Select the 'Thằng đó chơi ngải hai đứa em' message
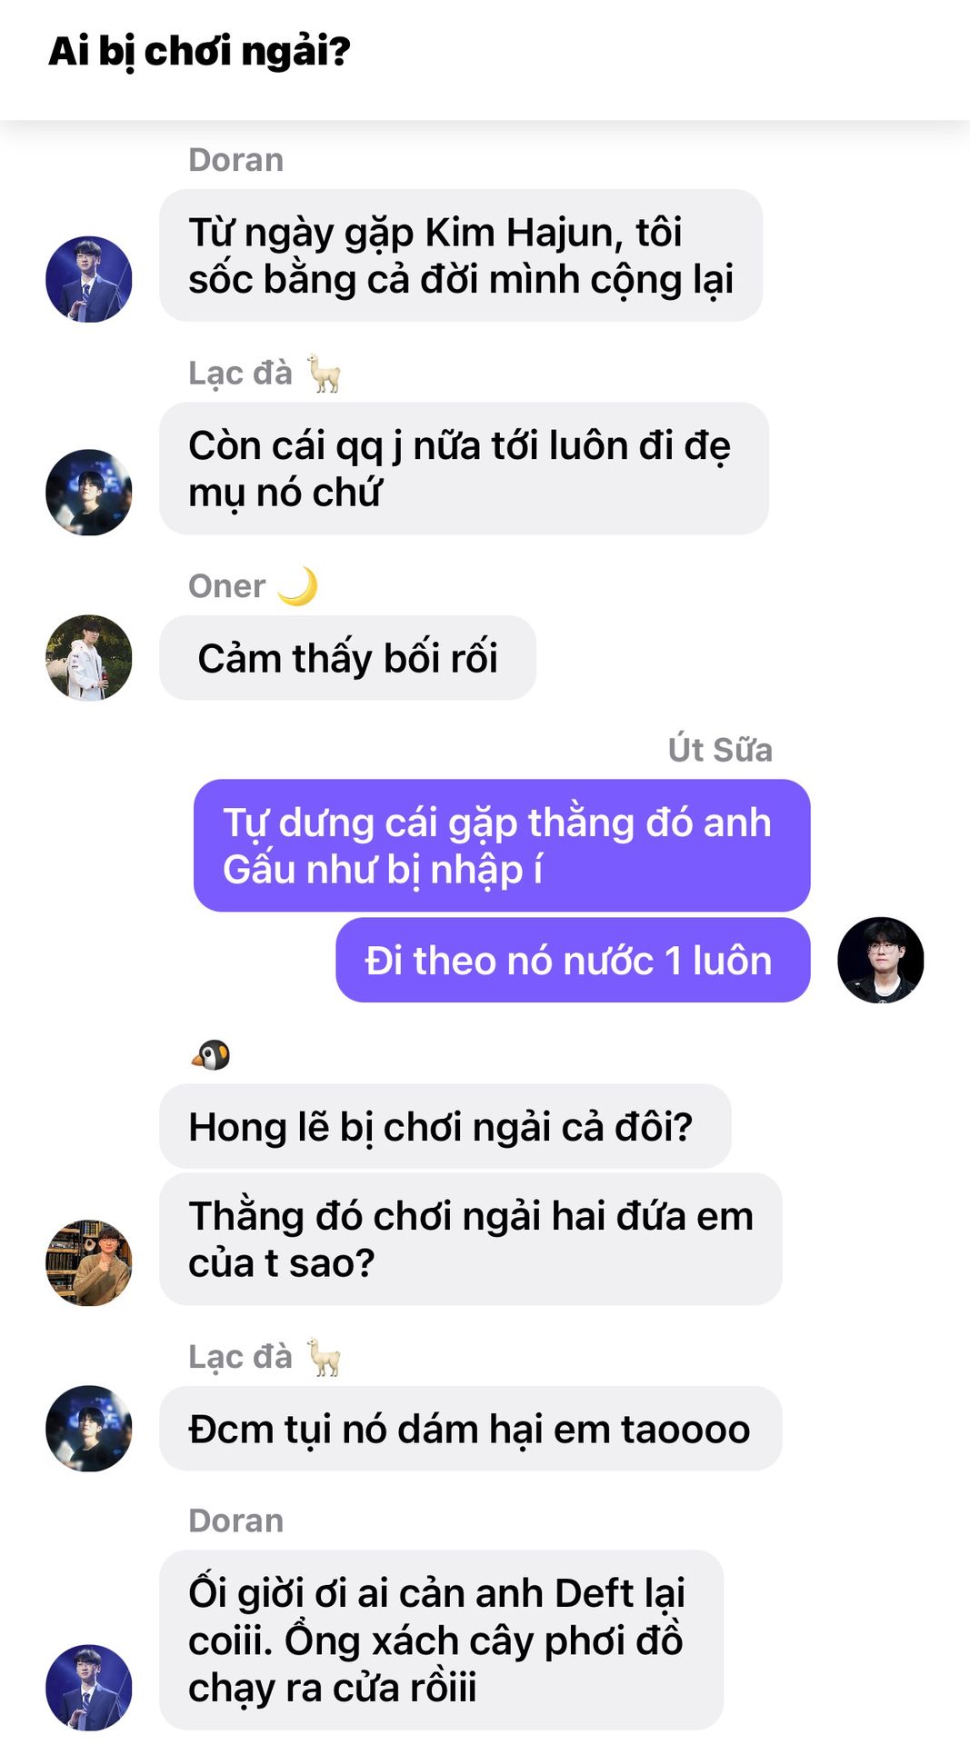Screen dimensions: 970x1745 click(x=471, y=1239)
